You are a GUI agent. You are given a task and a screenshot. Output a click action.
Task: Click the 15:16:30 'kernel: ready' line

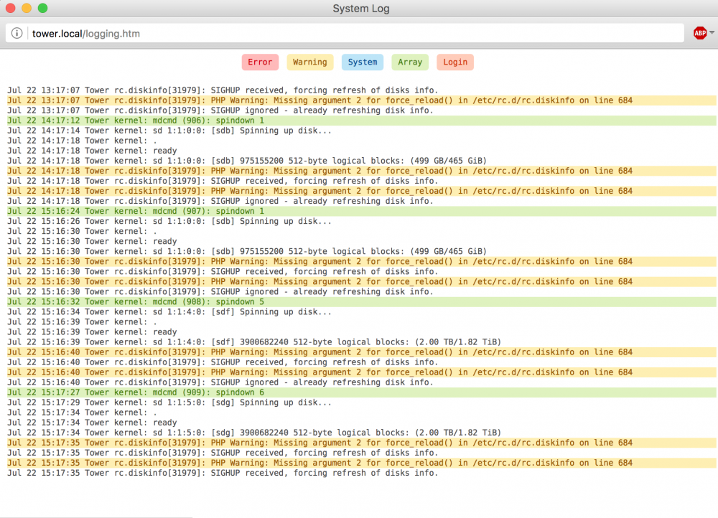[92, 241]
